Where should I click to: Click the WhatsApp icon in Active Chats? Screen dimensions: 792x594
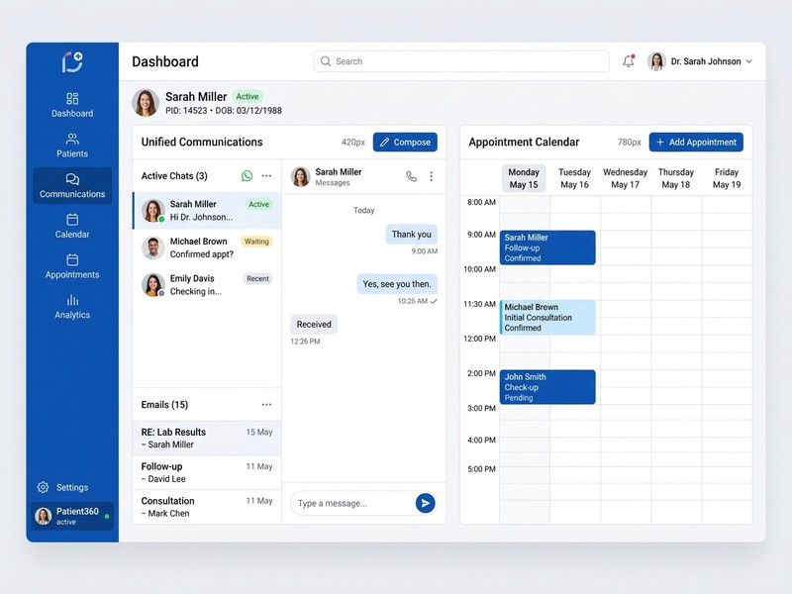(247, 176)
